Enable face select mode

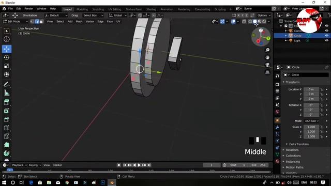(41, 22)
